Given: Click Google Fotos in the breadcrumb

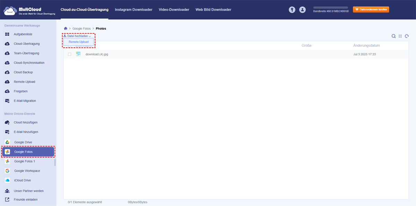Looking at the screenshot, I should (x=81, y=28).
